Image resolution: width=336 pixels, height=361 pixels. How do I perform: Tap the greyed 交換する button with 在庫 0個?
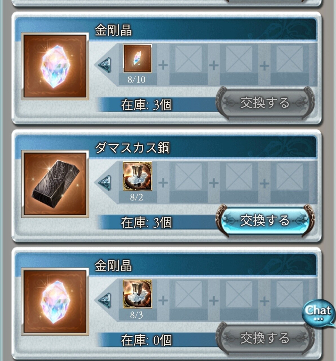click(265, 338)
